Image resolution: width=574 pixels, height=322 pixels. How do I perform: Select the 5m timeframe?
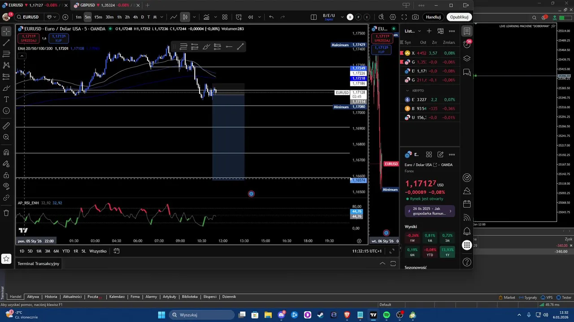pyautogui.click(x=87, y=17)
